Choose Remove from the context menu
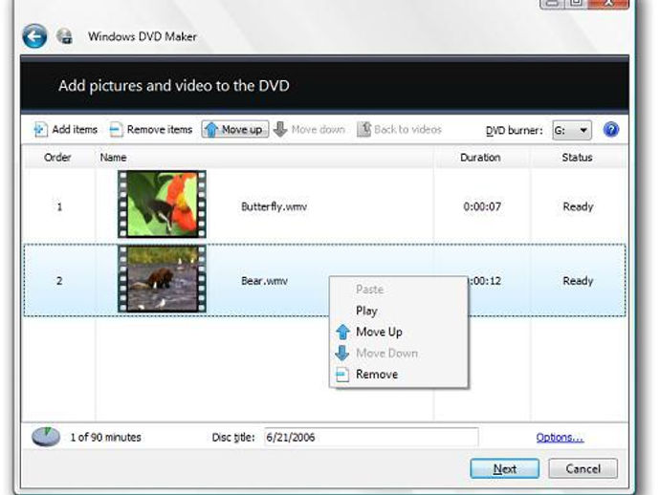The width and height of the screenshot is (660, 495). pyautogui.click(x=398, y=374)
